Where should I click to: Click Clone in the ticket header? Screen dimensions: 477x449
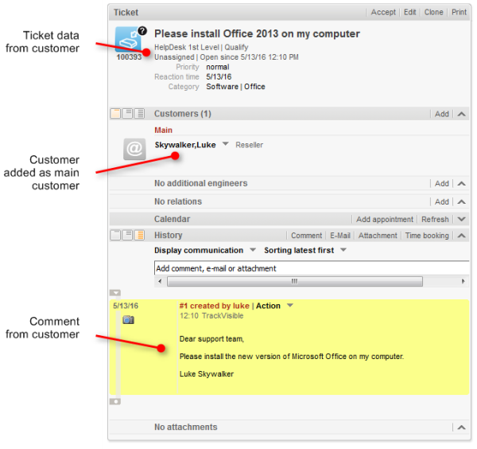point(434,12)
